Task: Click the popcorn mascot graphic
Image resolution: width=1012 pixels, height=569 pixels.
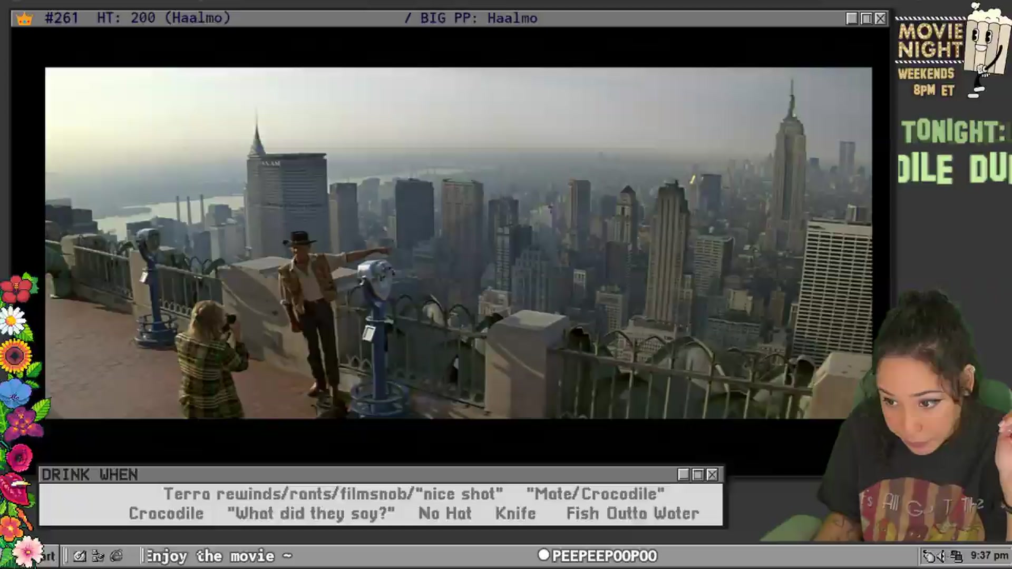Action: pos(987,50)
